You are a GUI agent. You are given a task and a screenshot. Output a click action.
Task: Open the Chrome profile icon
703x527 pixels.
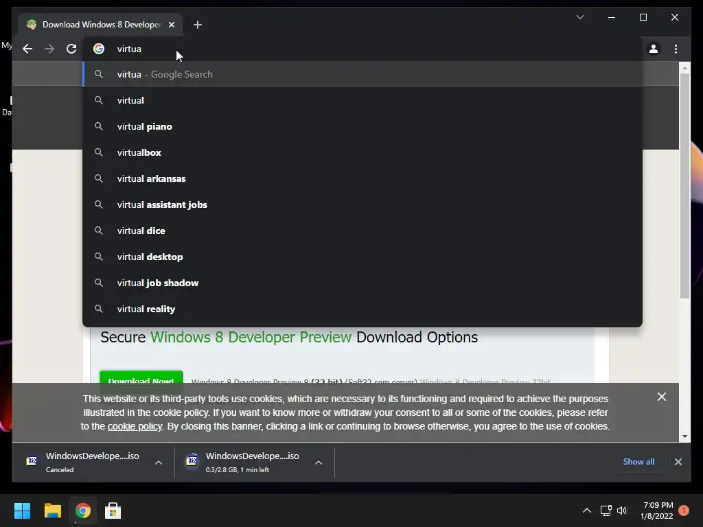tap(654, 49)
